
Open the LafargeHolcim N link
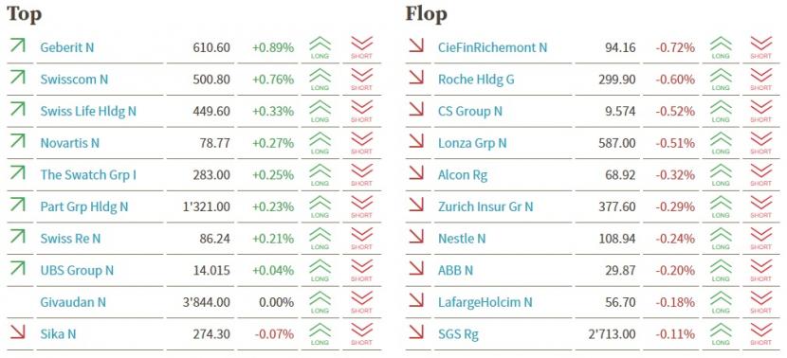(x=485, y=302)
